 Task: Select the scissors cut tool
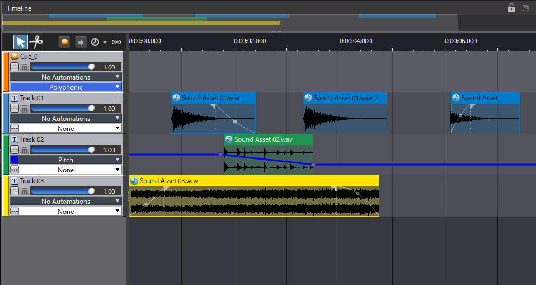tap(36, 42)
